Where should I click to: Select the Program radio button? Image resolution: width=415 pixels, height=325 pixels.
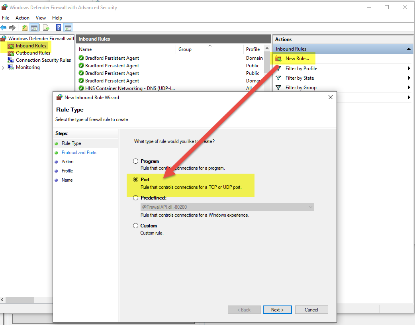[136, 161]
